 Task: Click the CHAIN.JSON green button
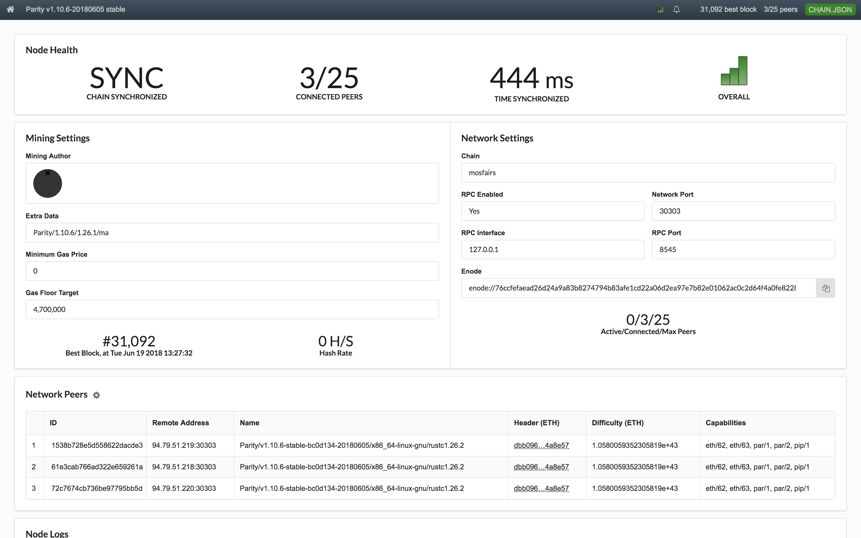click(x=830, y=10)
